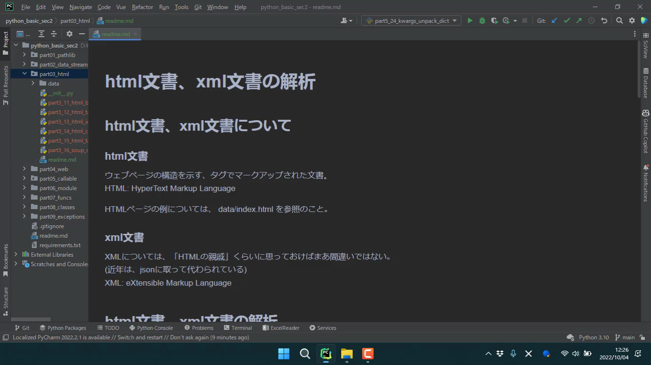This screenshot has height=365, width=651.
Task: Collapse all in Project tool window
Action: tap(54, 34)
